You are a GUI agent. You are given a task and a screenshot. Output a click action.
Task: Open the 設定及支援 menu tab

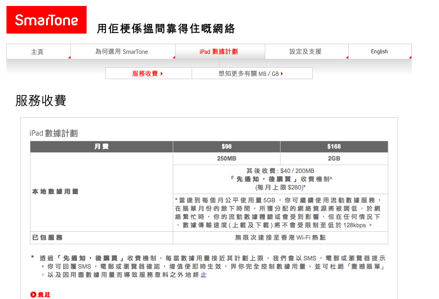(x=305, y=52)
